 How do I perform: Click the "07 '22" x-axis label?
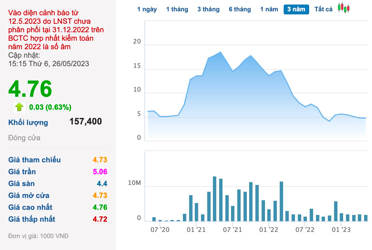tap(305, 230)
